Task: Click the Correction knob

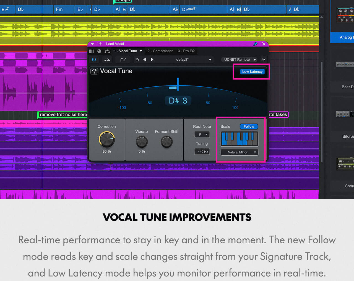Action: coord(107,139)
